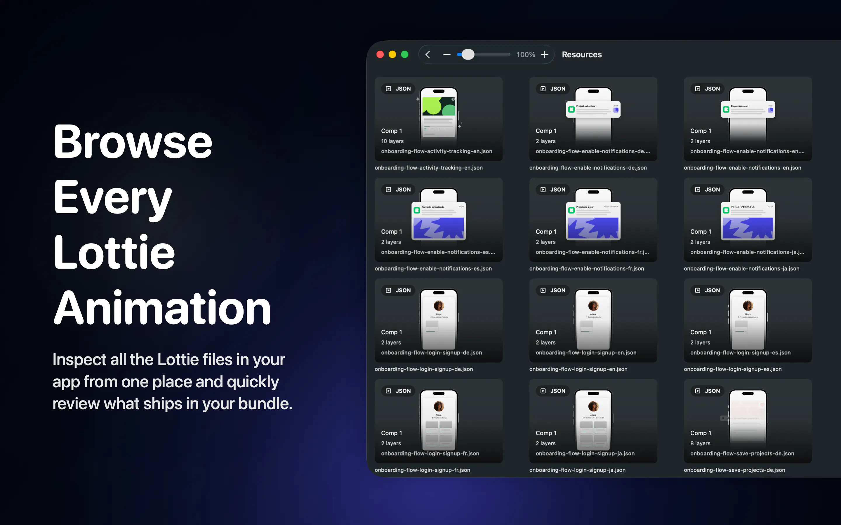Screen dimensions: 841x525
Task: Open the enable-notifications-en animation thumbnail
Action: coord(748,119)
